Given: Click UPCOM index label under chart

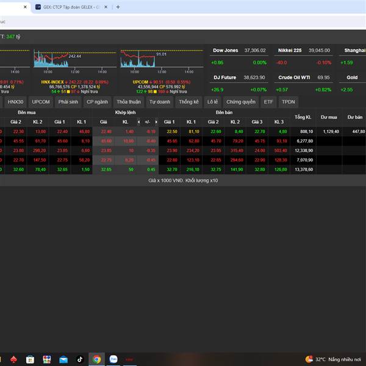Looking at the screenshot, I should point(140,82).
